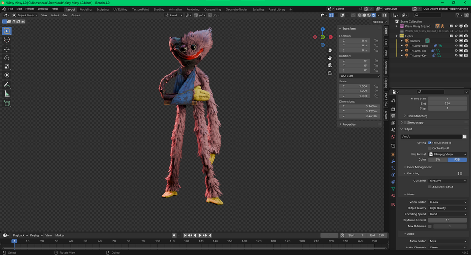Click the Encoding presets list icon

460,173
